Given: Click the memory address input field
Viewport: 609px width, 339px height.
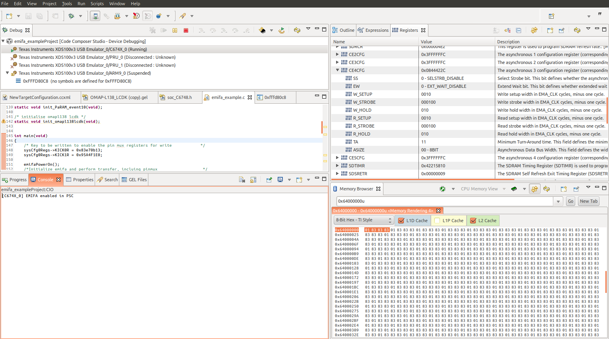Looking at the screenshot, I should pyautogui.click(x=444, y=201).
